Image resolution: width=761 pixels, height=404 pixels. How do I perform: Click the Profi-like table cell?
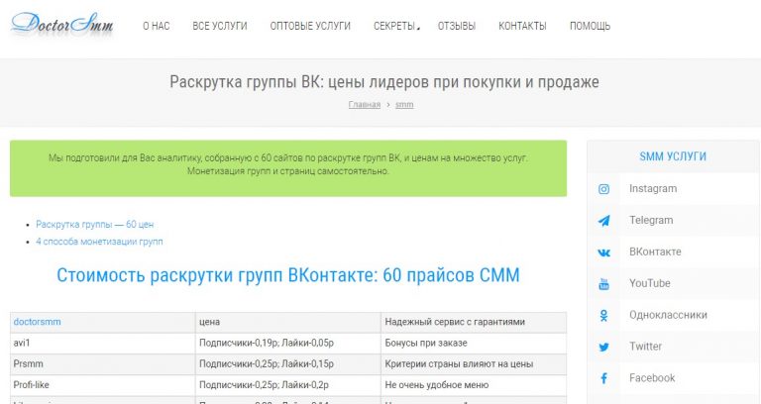coord(102,385)
